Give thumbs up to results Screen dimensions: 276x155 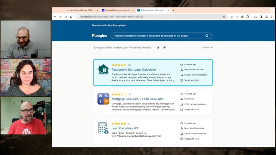158,47
